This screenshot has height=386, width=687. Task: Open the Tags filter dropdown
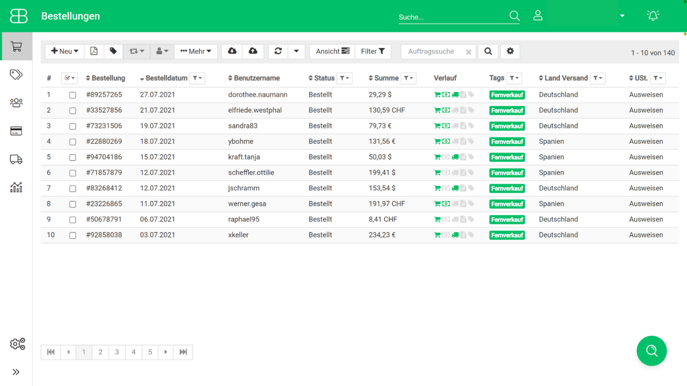click(x=514, y=78)
